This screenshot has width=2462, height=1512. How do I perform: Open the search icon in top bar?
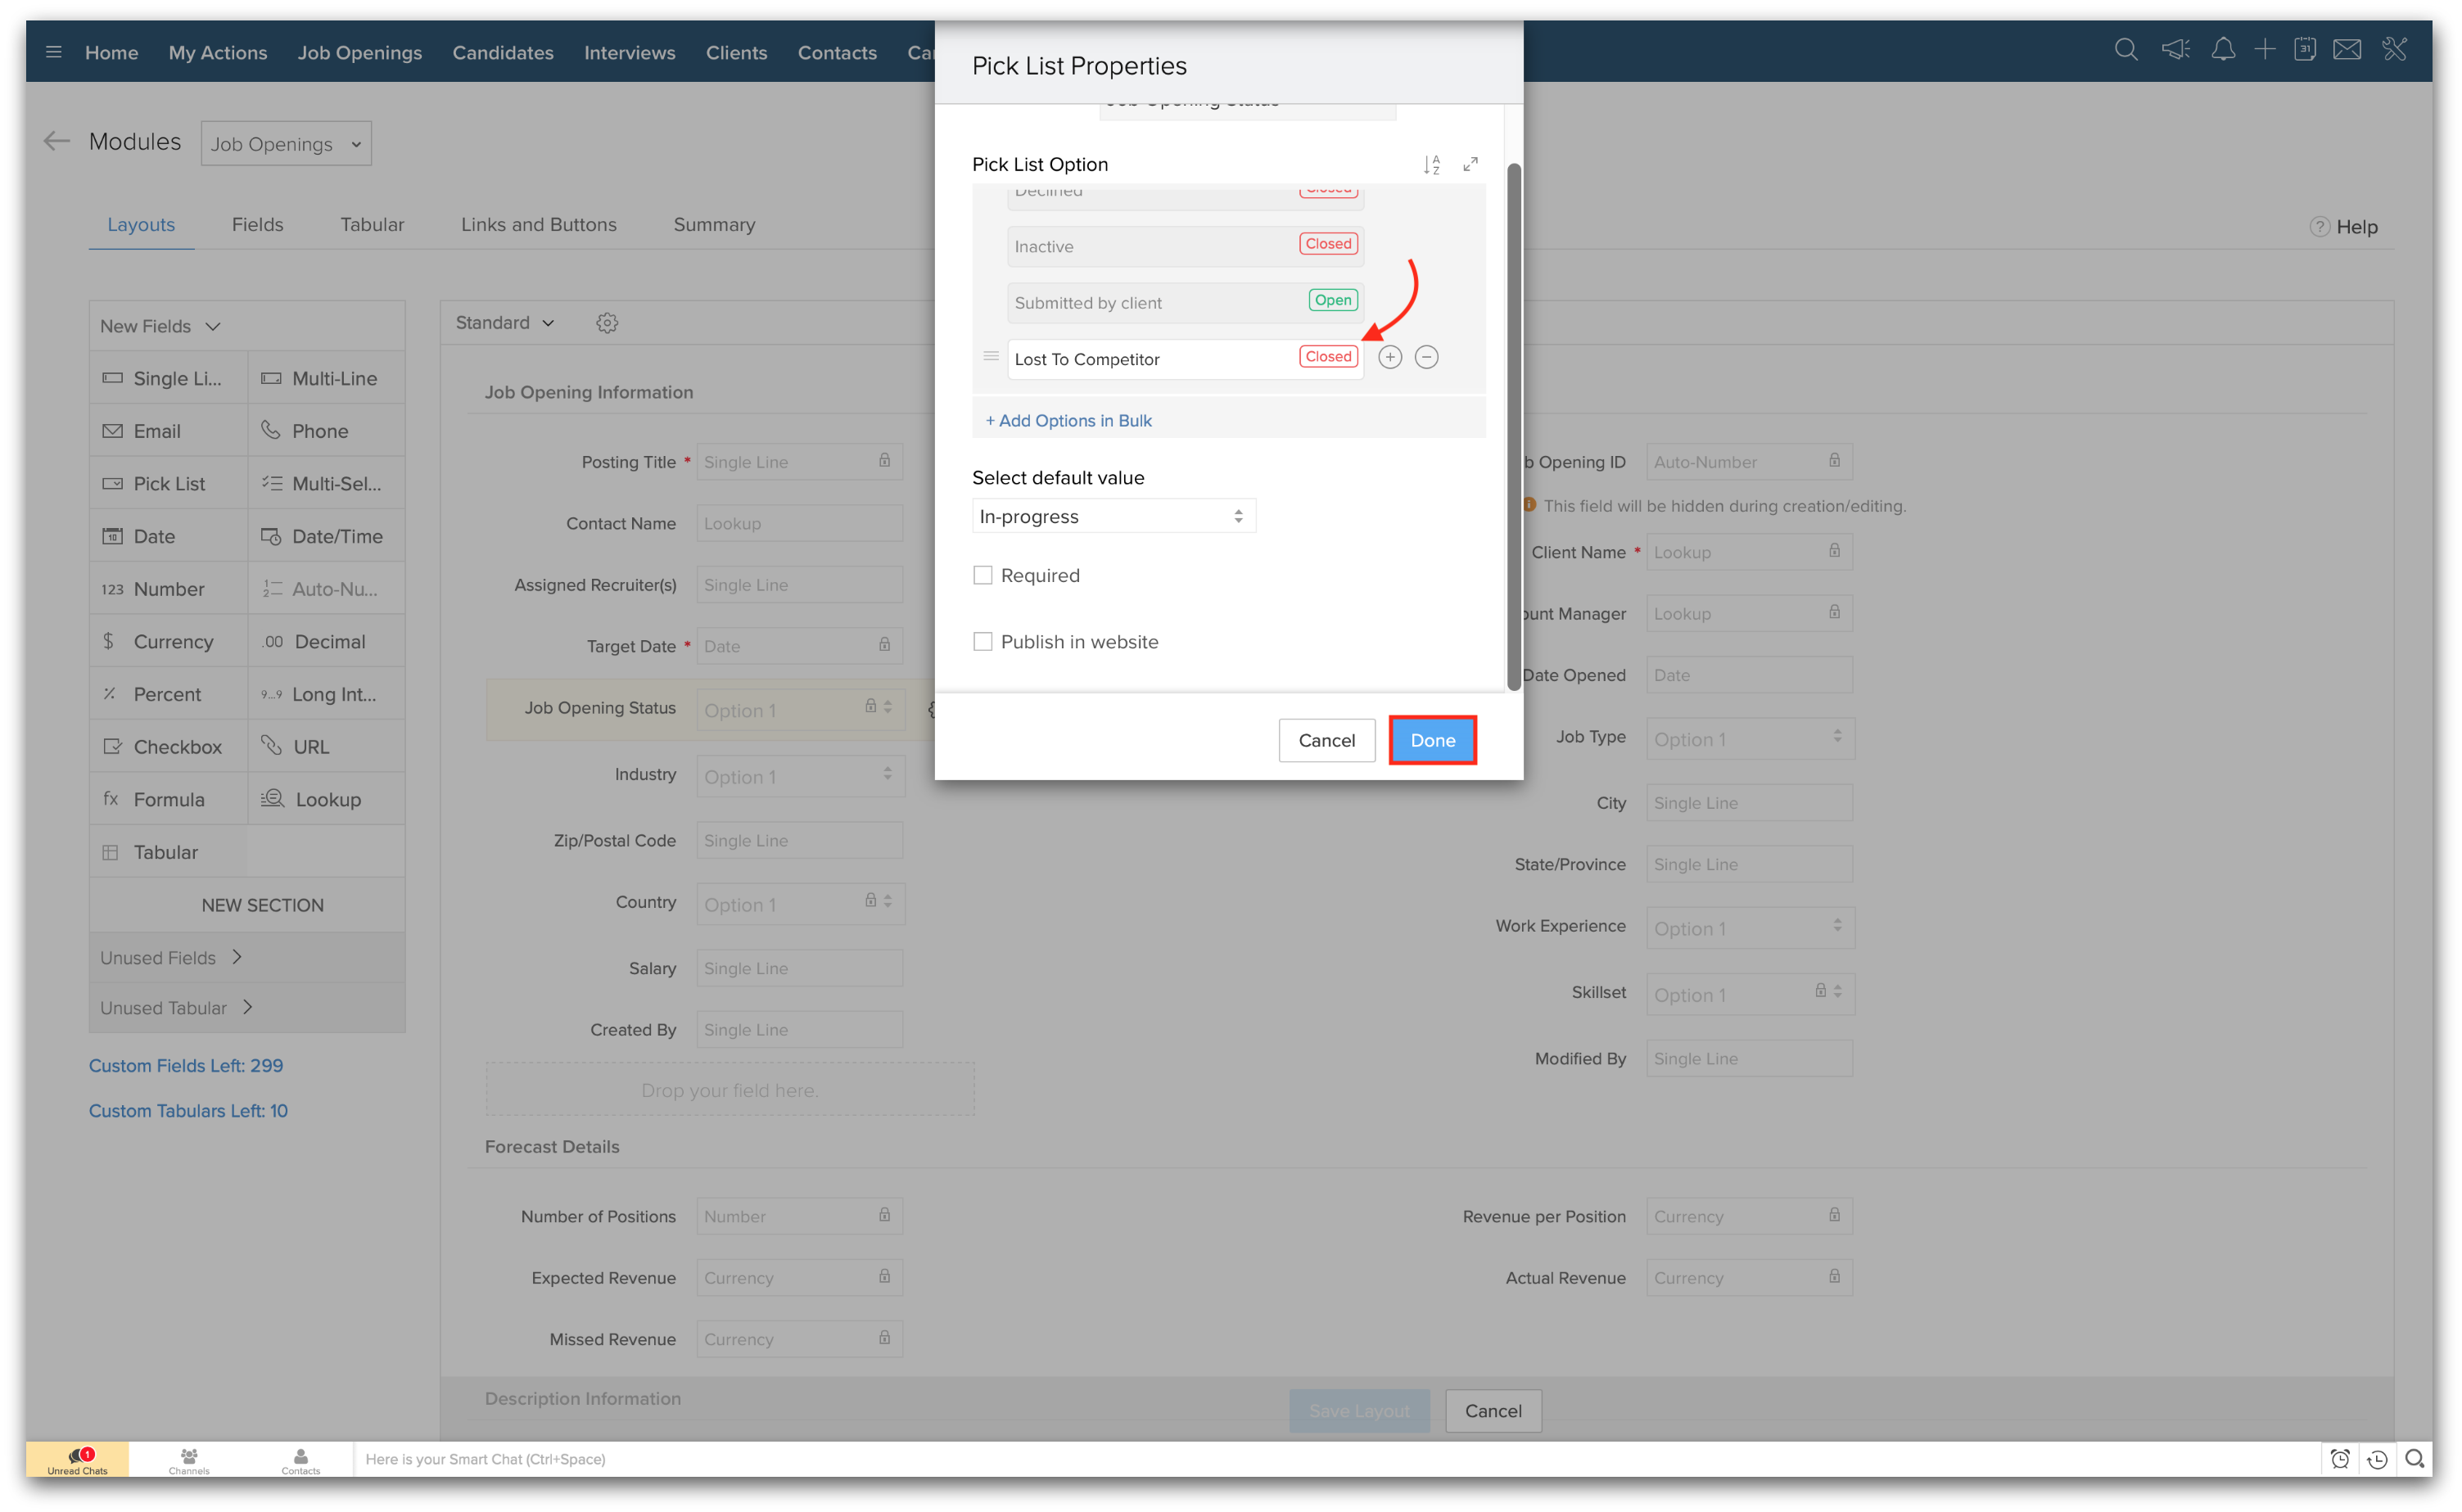point(2126,50)
